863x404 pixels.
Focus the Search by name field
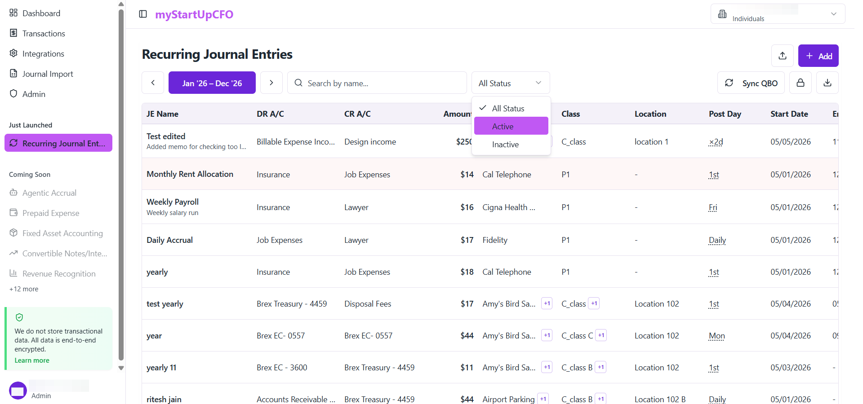377,83
